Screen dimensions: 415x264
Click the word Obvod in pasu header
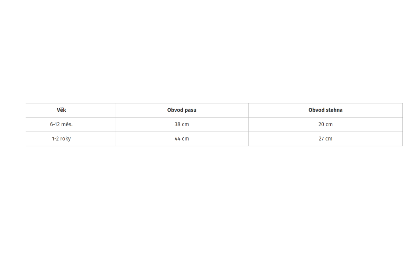click(x=175, y=110)
